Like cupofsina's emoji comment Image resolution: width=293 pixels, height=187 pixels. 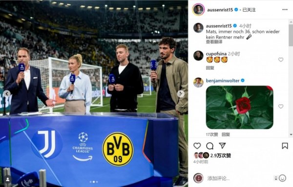(281, 59)
